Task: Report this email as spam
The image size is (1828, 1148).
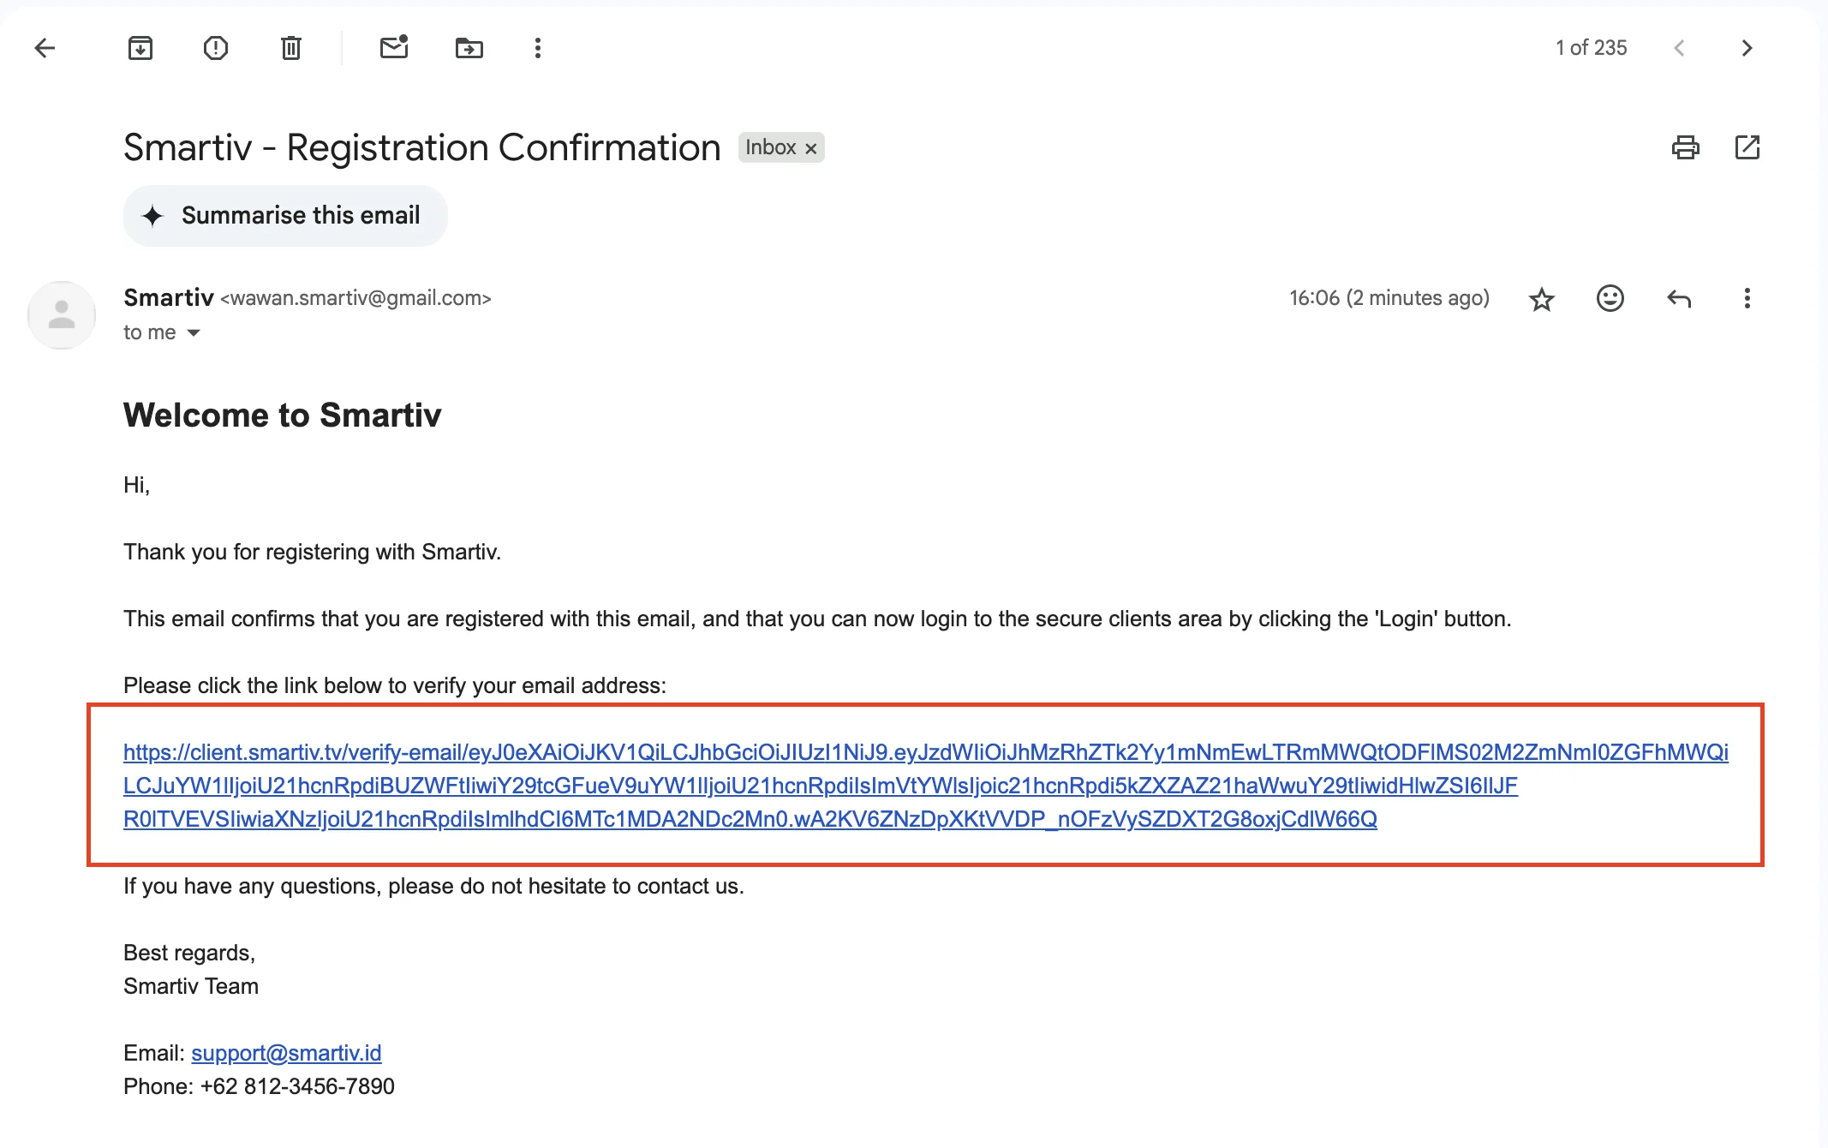Action: (216, 48)
